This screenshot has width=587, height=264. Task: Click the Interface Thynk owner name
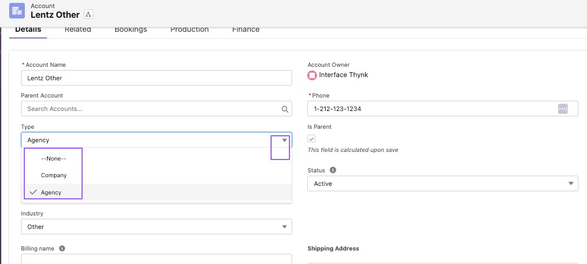click(343, 75)
